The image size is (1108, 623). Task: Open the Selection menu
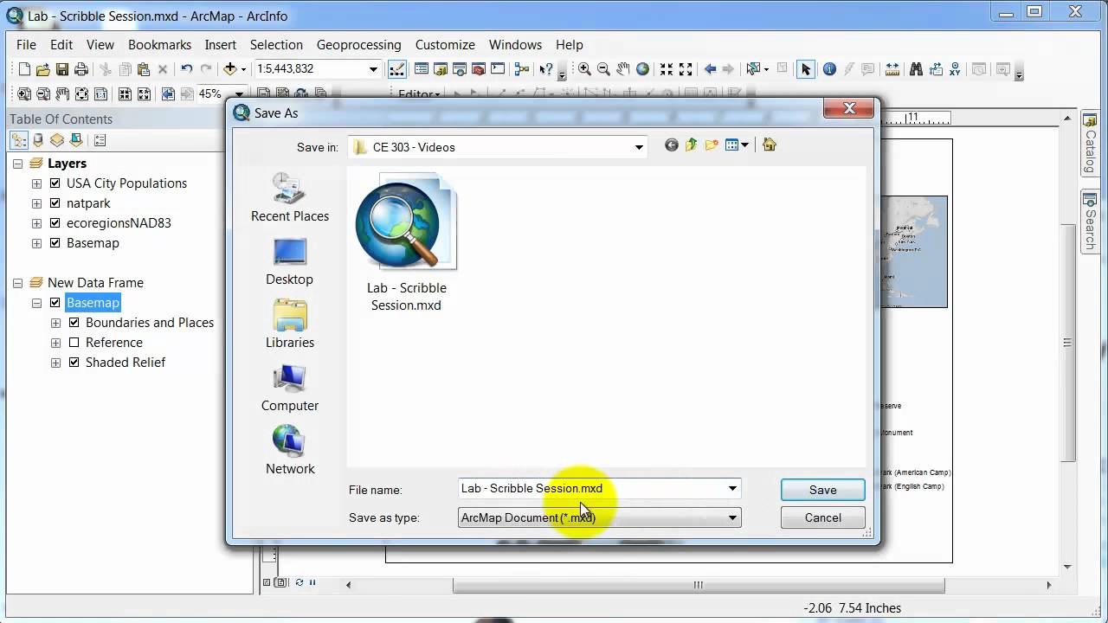click(276, 44)
